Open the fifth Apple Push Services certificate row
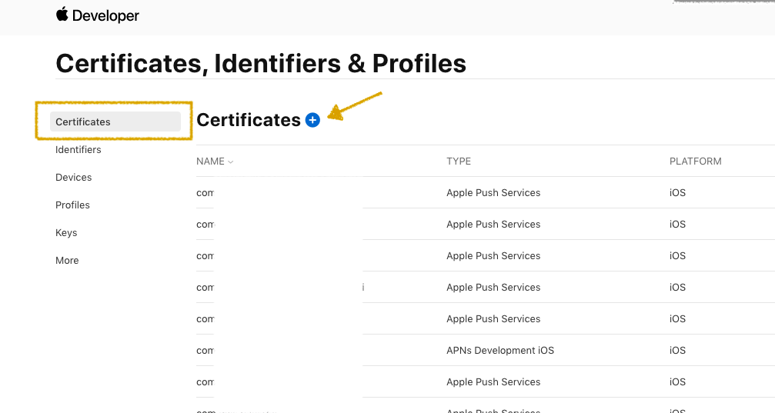Screen dimensions: 775x413 click(486, 319)
